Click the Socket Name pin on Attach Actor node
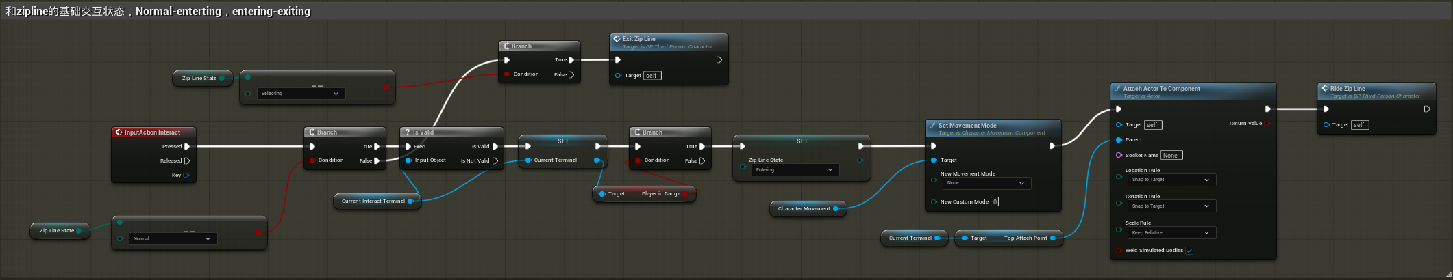Viewport: 1453px width, 280px height. pyautogui.click(x=1119, y=155)
